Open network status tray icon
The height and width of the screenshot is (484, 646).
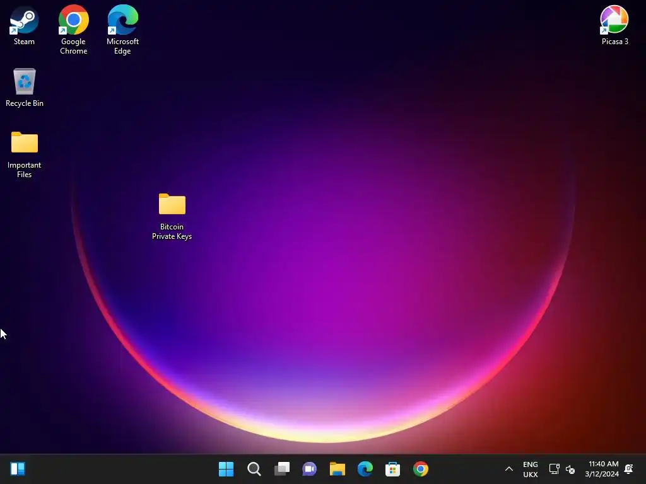point(554,469)
